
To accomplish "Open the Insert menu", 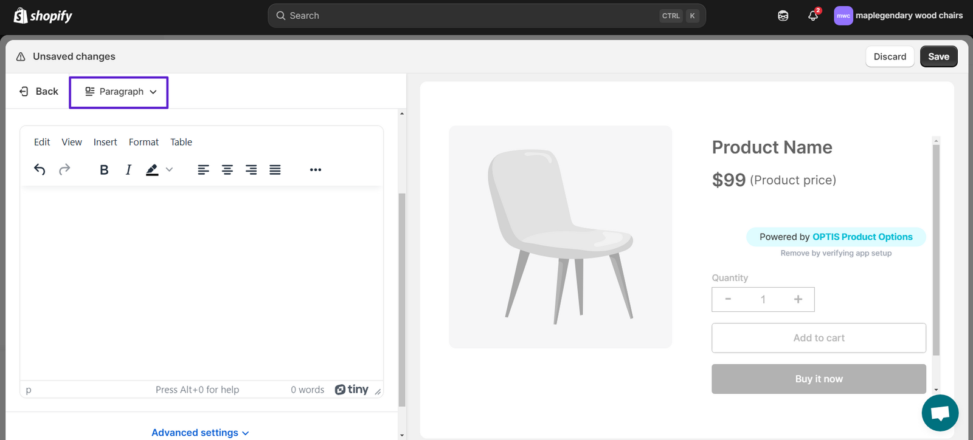I will [x=105, y=142].
